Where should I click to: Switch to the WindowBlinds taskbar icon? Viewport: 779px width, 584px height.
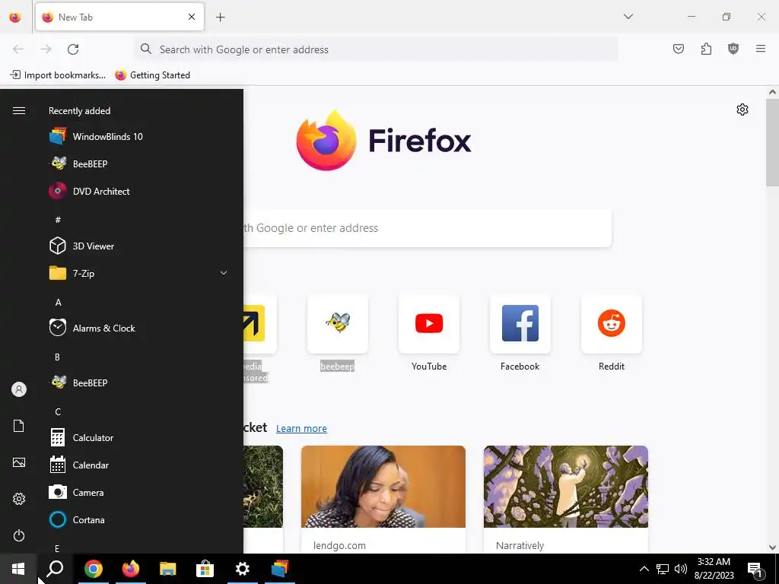point(280,569)
